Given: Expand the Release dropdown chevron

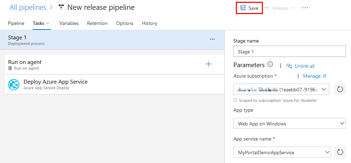Looking at the screenshot, I should [293, 8].
